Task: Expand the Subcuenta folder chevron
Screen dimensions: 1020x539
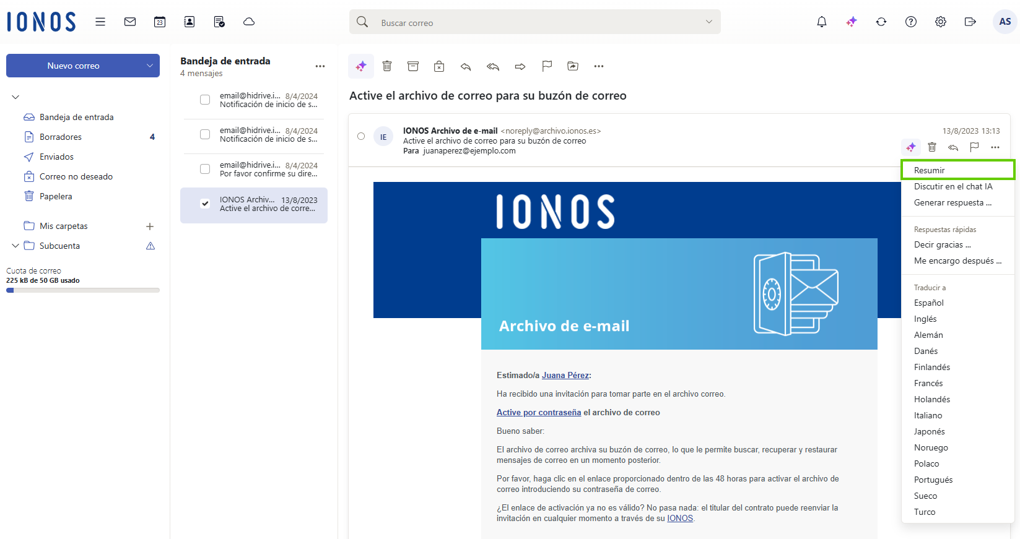Action: [15, 246]
